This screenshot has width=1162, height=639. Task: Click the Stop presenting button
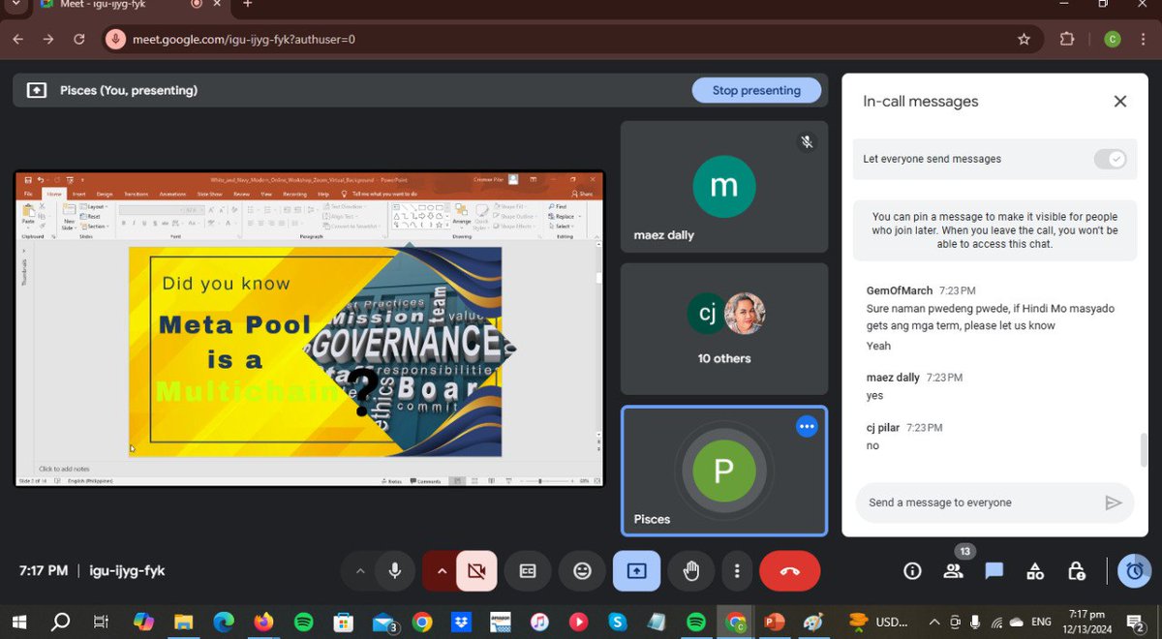pyautogui.click(x=756, y=90)
